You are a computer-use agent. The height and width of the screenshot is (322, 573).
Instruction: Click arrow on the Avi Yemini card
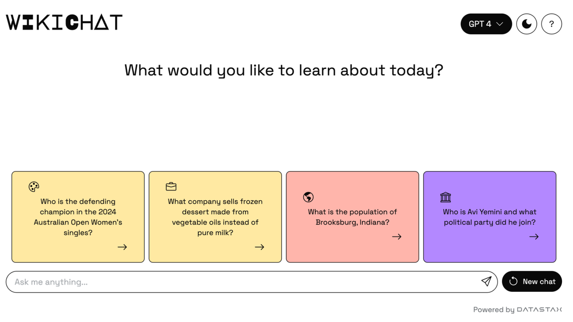tap(534, 236)
